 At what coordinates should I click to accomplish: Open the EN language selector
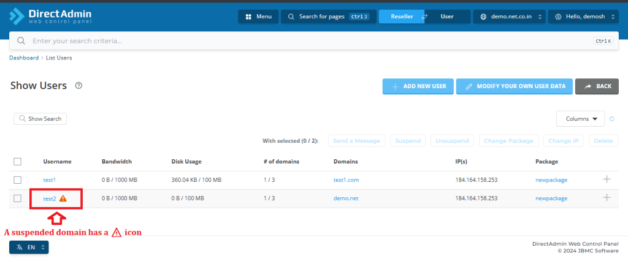29,247
